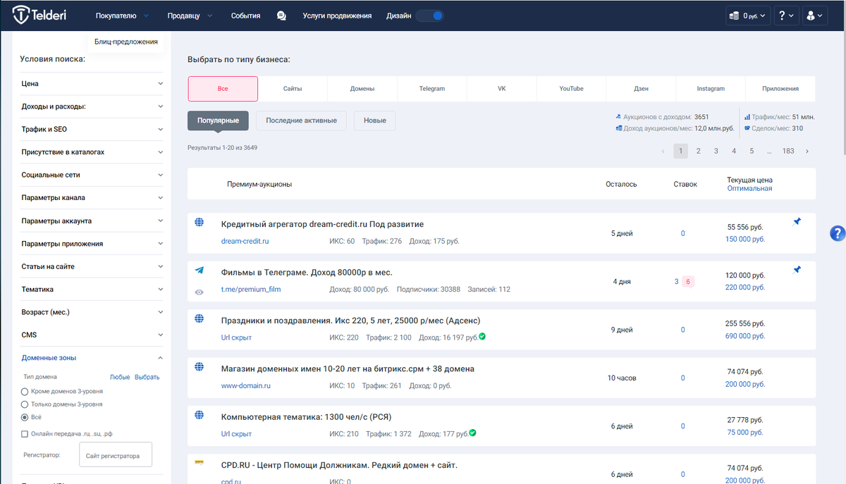Expand Трафик и SEO filter

(x=92, y=129)
